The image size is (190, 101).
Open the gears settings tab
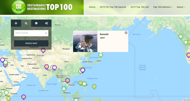coord(46,23)
